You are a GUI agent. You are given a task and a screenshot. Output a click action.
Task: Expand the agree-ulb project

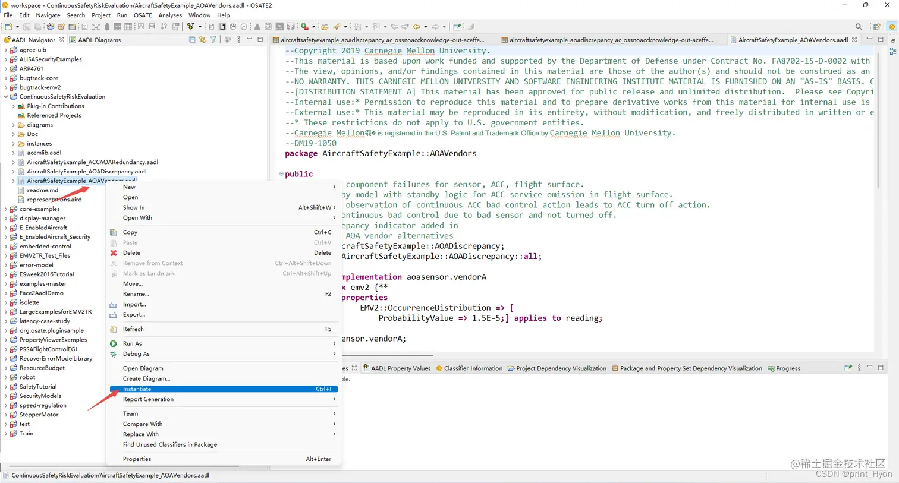[x=6, y=50]
